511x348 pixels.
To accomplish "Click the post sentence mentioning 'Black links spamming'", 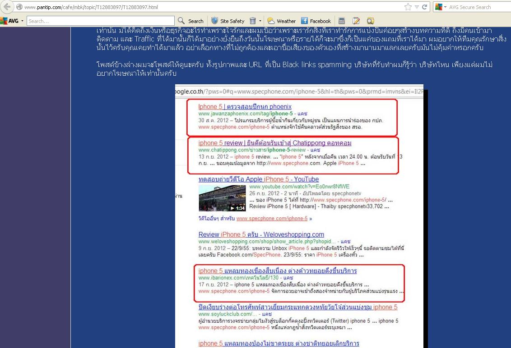I will click(x=294, y=69).
